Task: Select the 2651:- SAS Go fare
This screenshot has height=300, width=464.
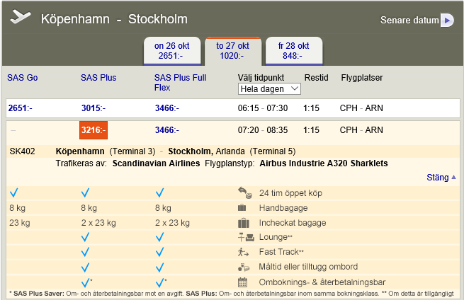Action: click(20, 108)
